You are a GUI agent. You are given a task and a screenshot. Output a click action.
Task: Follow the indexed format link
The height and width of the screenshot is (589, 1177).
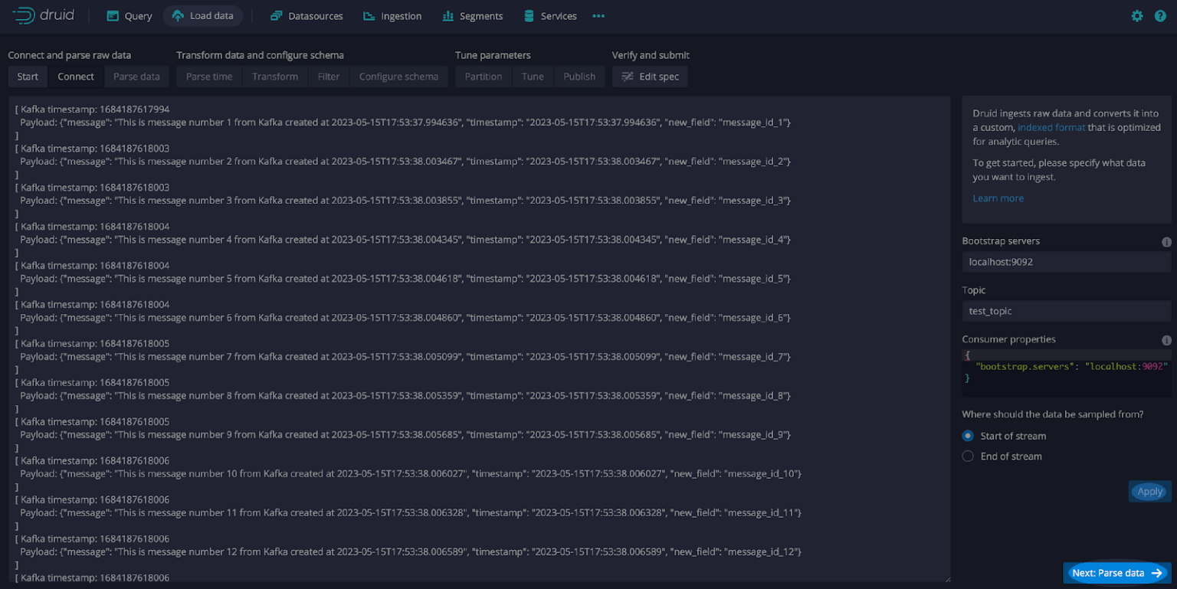1051,127
